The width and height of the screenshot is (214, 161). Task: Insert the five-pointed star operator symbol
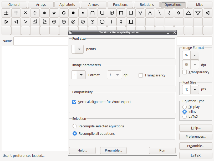[54, 13]
